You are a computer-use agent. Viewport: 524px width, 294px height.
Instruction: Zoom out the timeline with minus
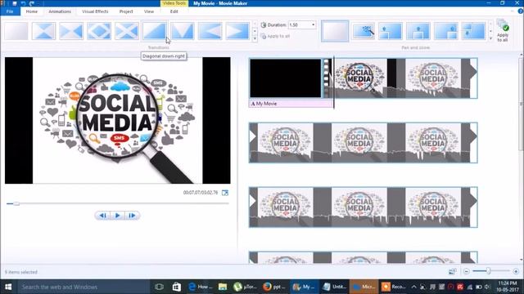(467, 271)
